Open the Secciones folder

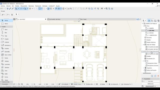[149, 38]
